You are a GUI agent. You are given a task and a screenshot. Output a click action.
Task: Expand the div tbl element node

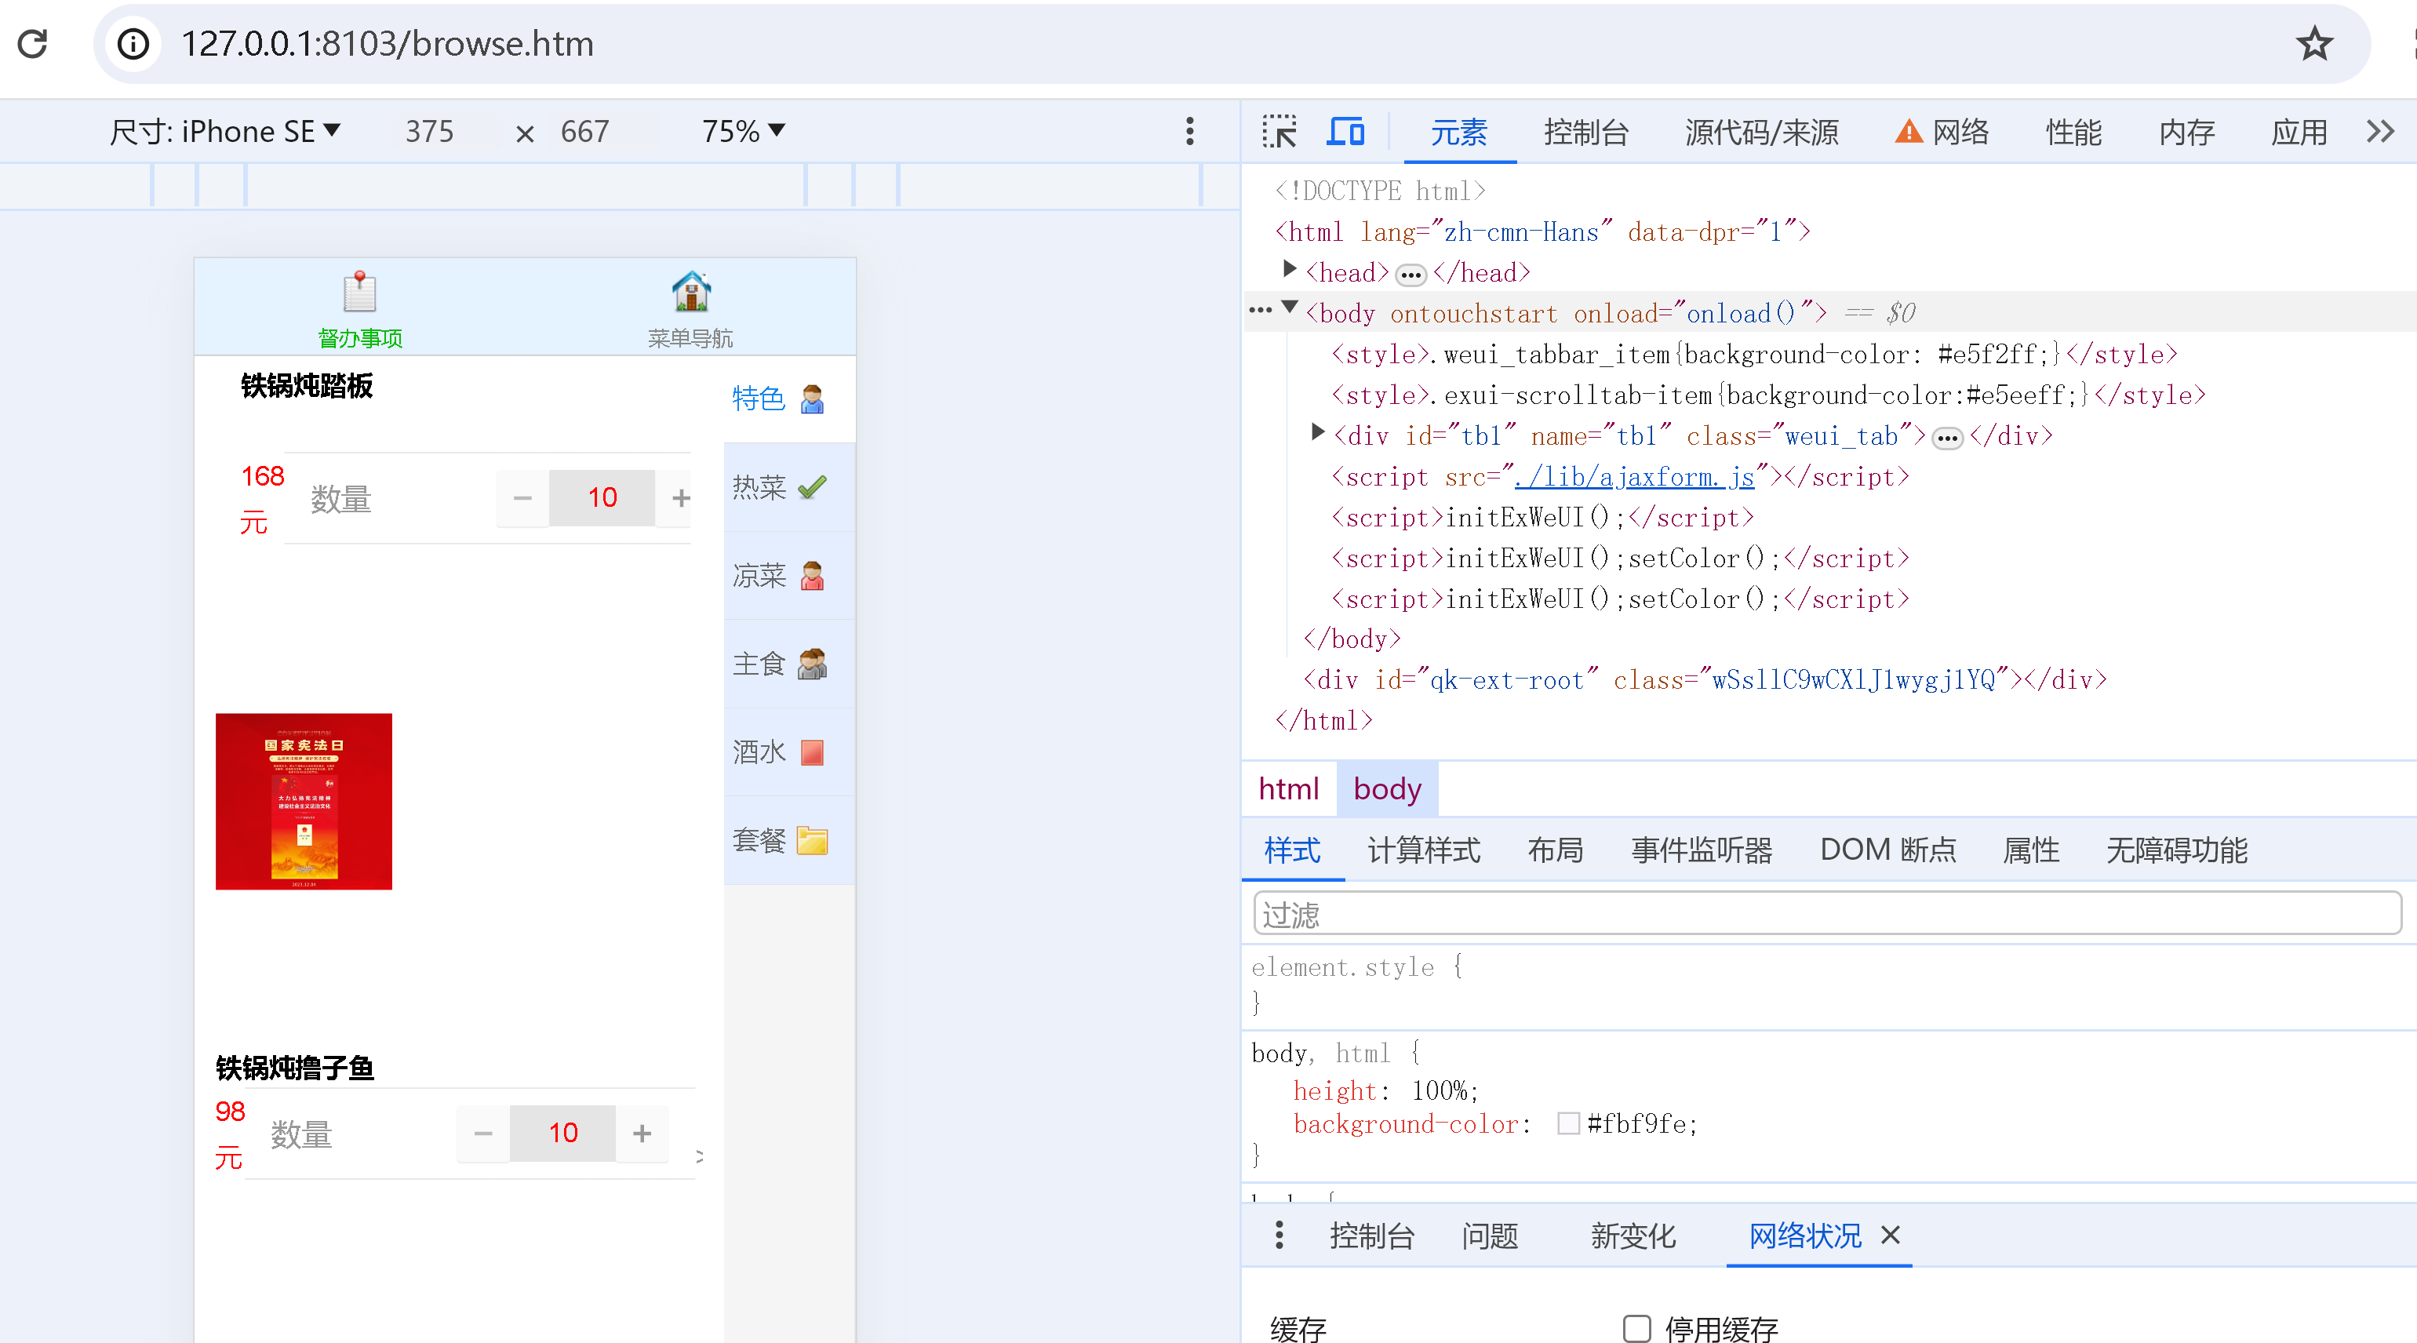tap(1317, 431)
